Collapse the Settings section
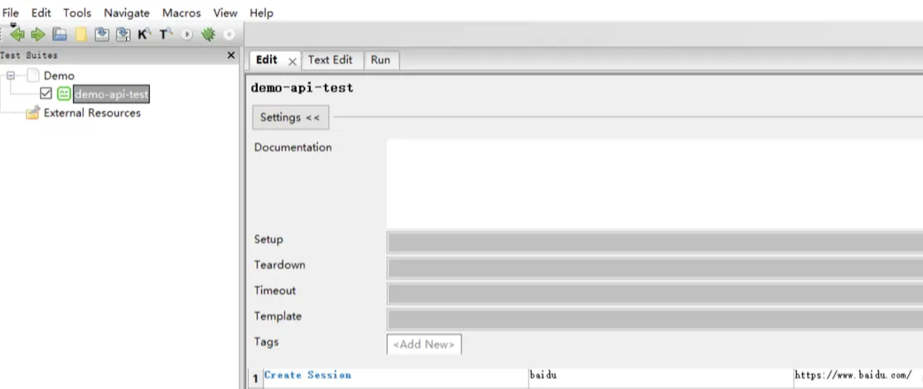This screenshot has height=389, width=923. point(290,118)
